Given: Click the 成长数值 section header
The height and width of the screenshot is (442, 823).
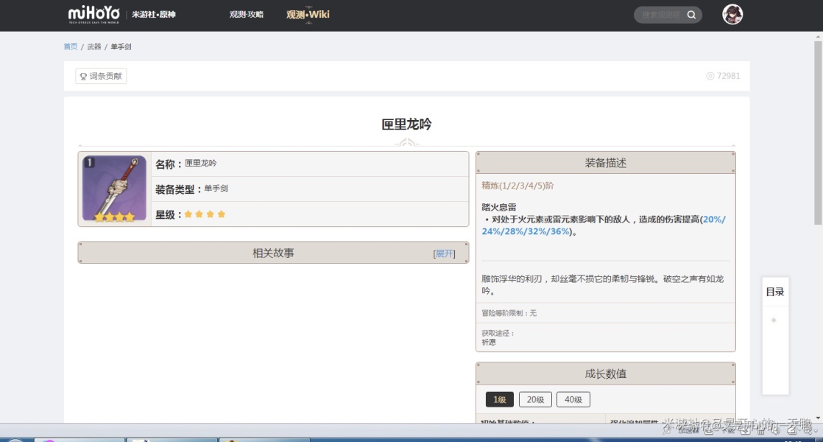Looking at the screenshot, I should tap(605, 373).
